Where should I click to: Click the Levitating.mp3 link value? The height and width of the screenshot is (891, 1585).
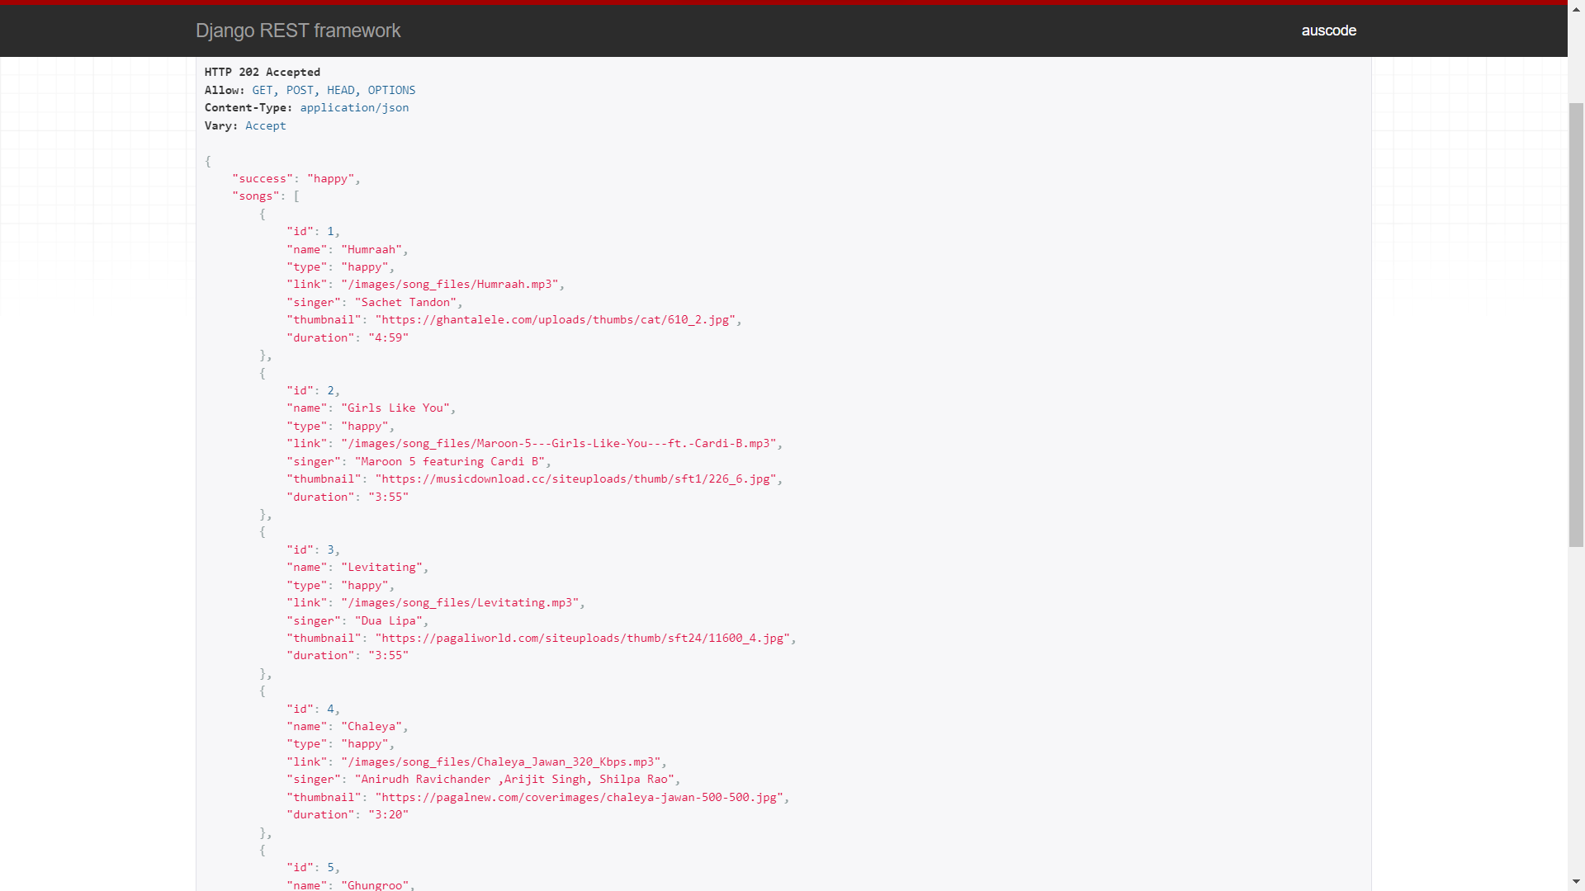click(460, 603)
